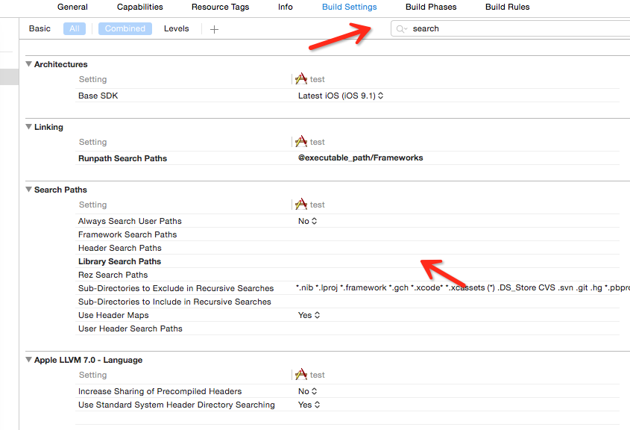Click the search magnifier icon in filter field
The height and width of the screenshot is (430, 630).
pyautogui.click(x=401, y=29)
